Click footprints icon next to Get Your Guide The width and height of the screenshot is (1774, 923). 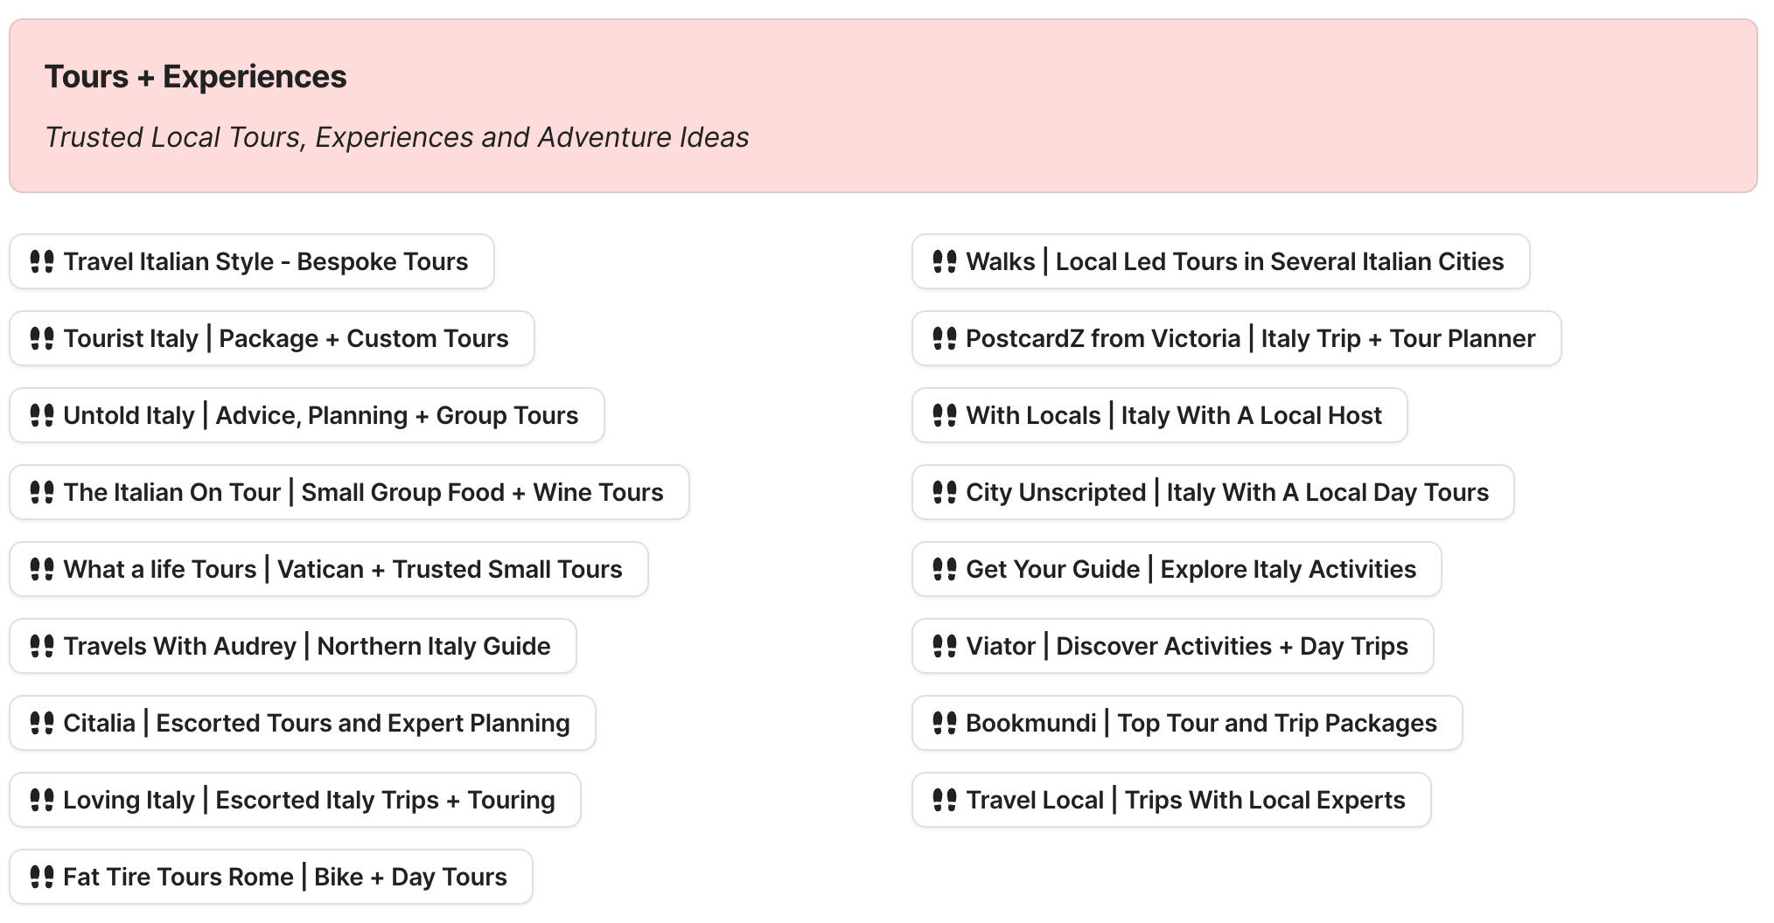tap(945, 569)
